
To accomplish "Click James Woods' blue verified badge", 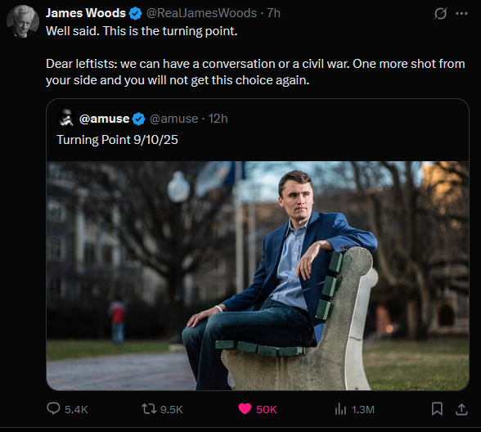I will pos(135,13).
